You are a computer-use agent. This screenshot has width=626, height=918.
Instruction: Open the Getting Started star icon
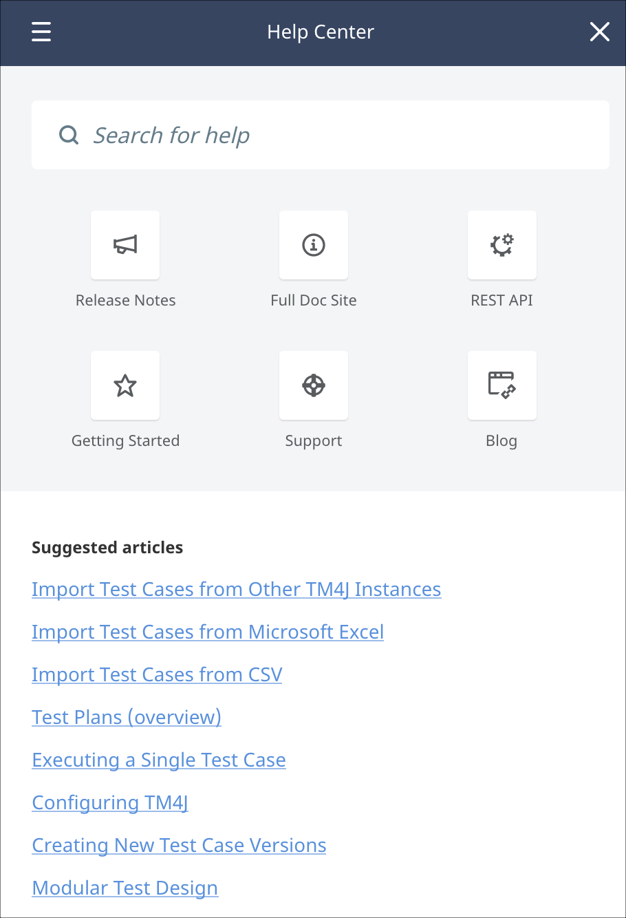125,385
